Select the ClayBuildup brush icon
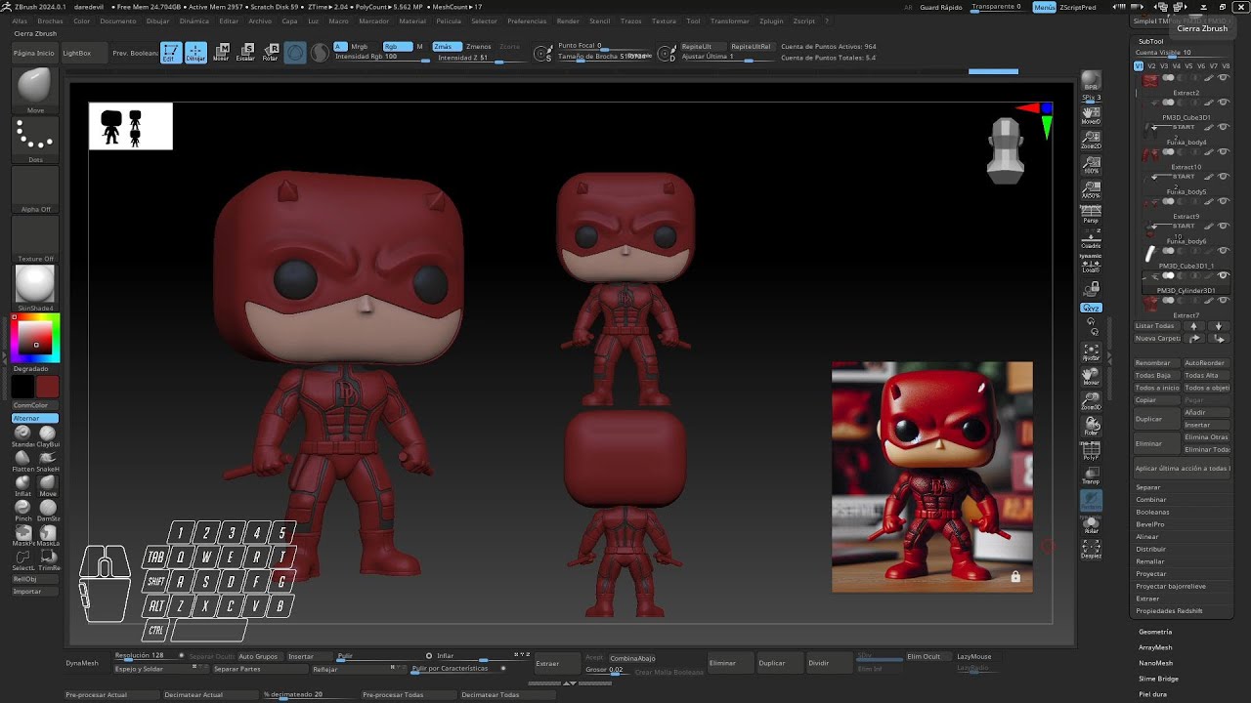1251x703 pixels. click(47, 435)
